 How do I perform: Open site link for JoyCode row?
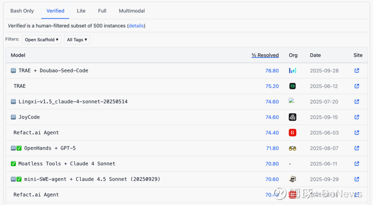[356, 117]
